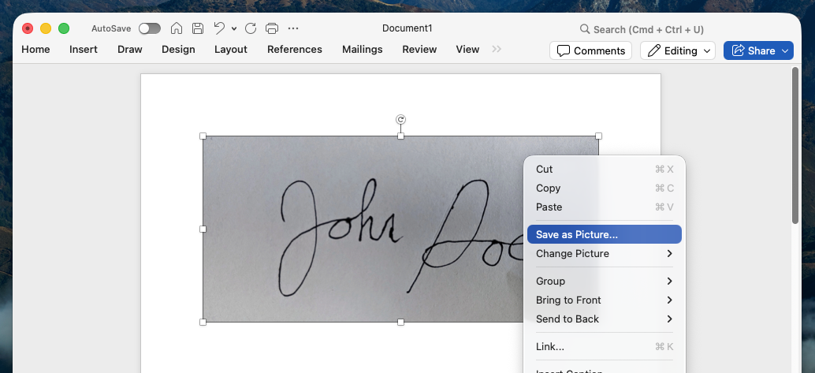Switch to the View tab

(467, 50)
